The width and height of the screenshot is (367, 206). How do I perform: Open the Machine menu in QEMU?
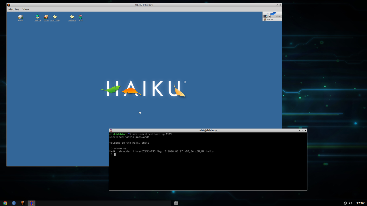[14, 9]
